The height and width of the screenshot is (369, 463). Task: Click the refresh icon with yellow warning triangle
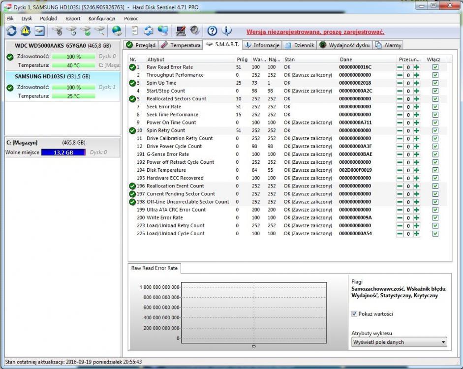pos(26,31)
